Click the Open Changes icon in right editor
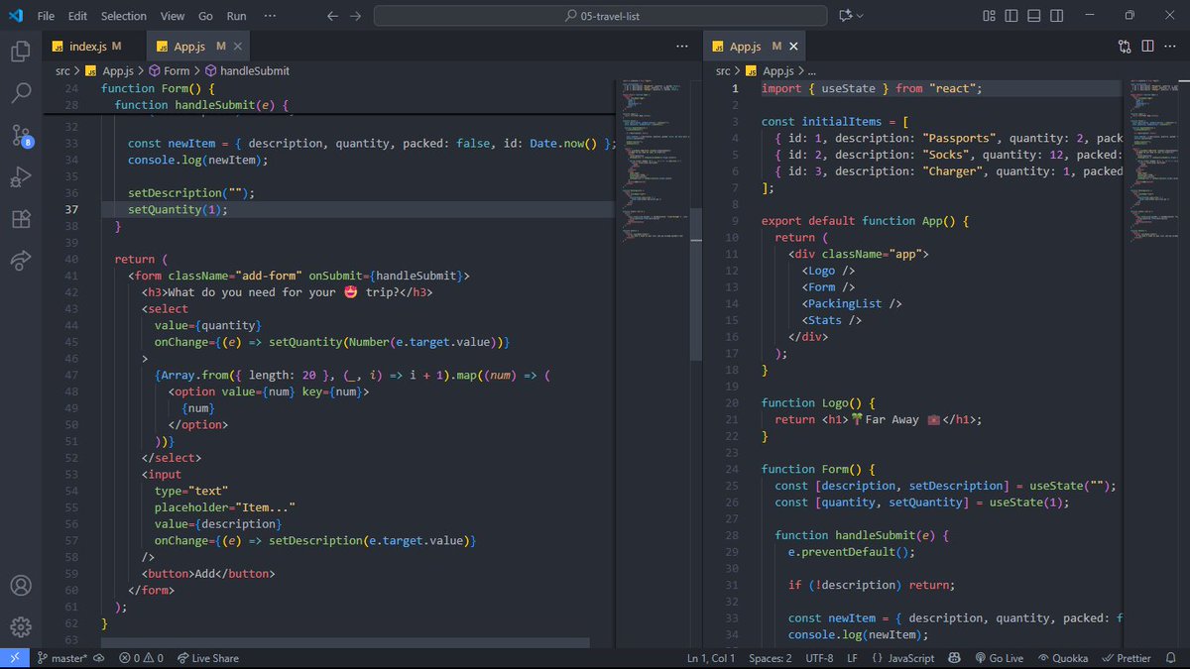Screen dimensions: 1190x669 pyautogui.click(x=1125, y=46)
